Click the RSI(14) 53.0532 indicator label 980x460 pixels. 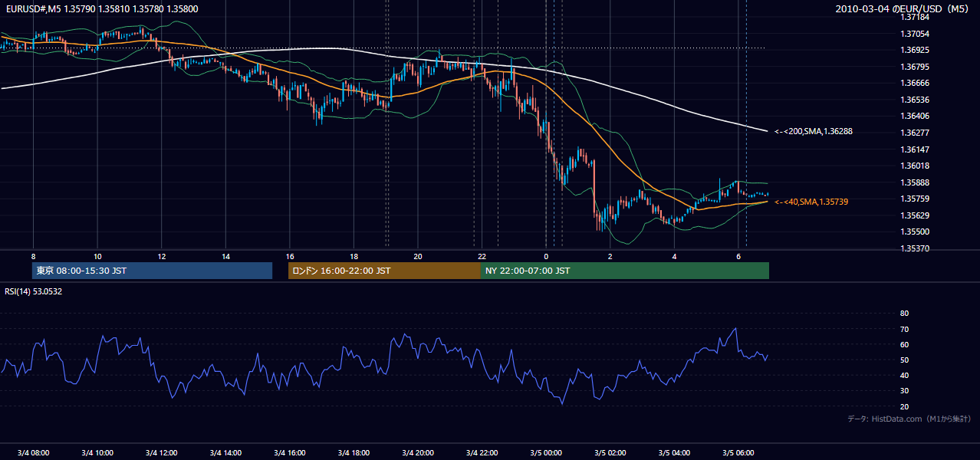pyautogui.click(x=34, y=291)
